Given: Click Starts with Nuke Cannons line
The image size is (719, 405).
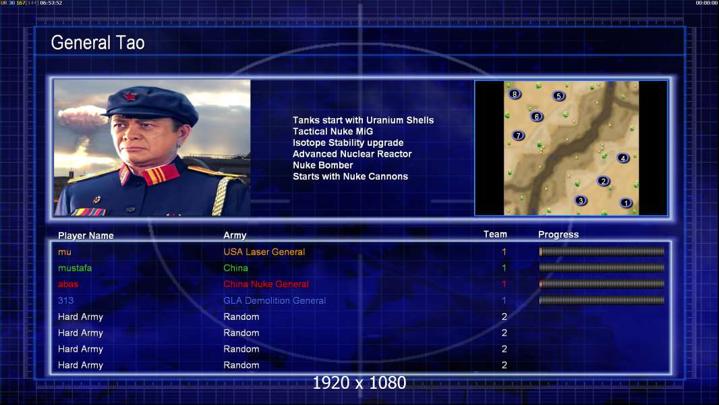Looking at the screenshot, I should pyautogui.click(x=350, y=177).
